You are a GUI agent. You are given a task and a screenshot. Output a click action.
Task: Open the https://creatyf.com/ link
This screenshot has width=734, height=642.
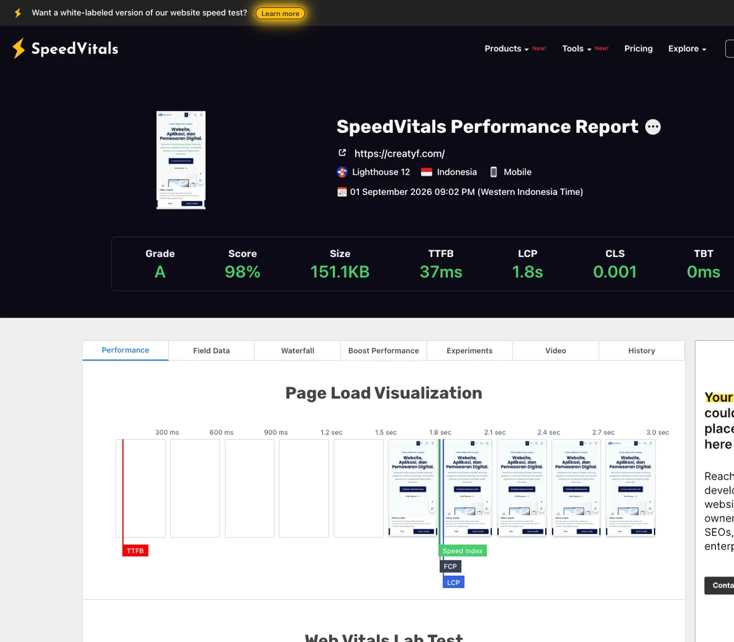pos(399,153)
